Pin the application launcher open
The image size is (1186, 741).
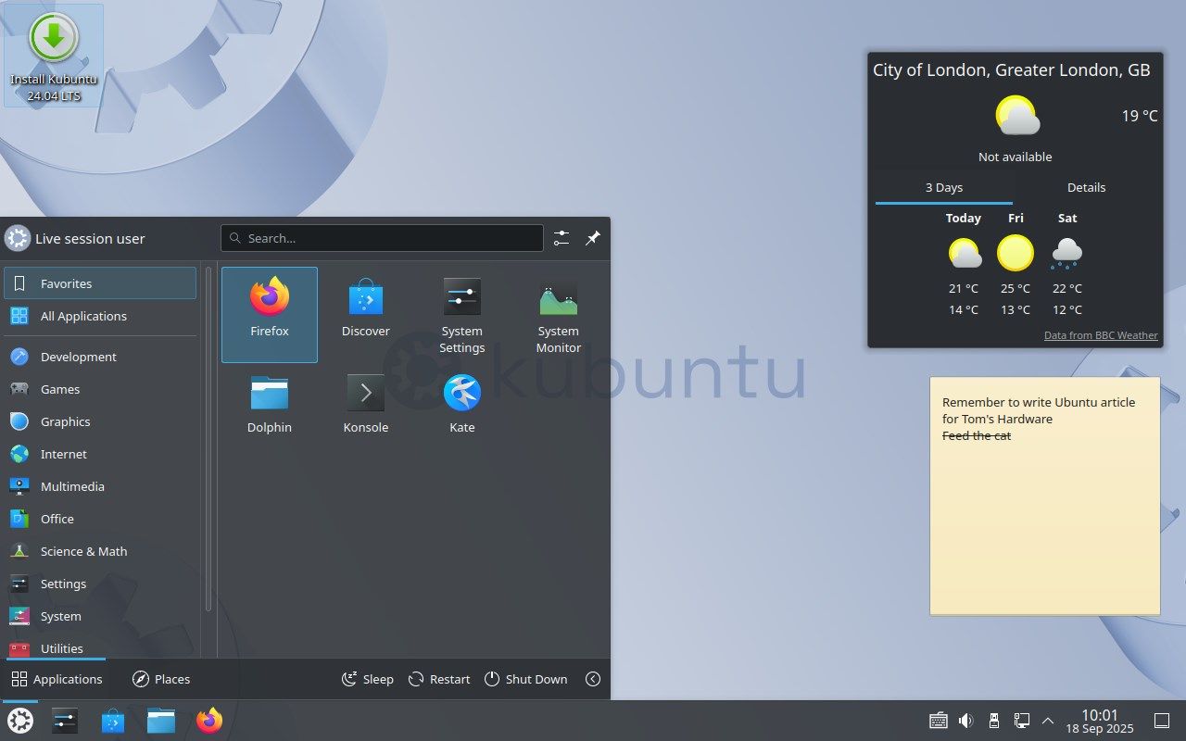click(x=593, y=238)
